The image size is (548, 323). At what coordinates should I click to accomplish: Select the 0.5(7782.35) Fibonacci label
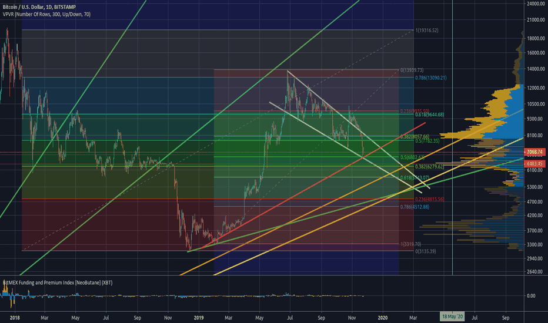[427, 141]
